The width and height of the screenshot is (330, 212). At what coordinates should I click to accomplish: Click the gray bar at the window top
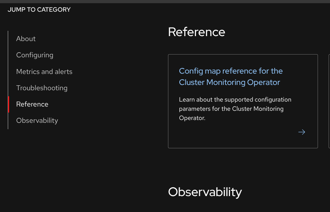click(165, 1)
